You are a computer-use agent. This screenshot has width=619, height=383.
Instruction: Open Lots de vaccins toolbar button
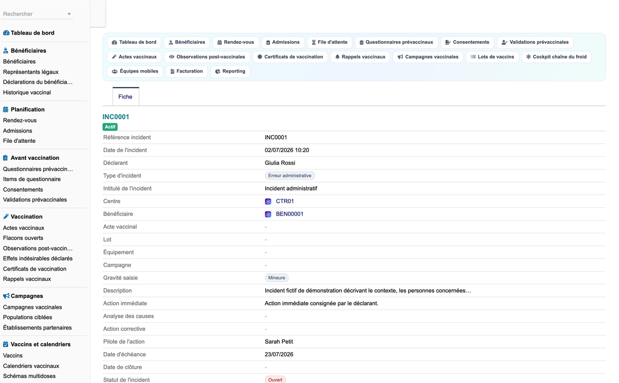[x=492, y=57]
